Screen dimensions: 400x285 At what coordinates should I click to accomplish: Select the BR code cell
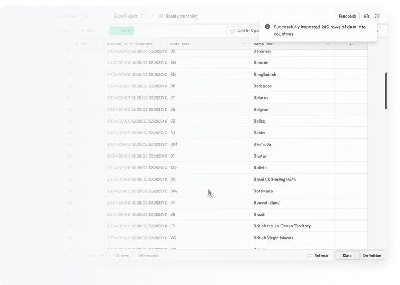pos(209,214)
